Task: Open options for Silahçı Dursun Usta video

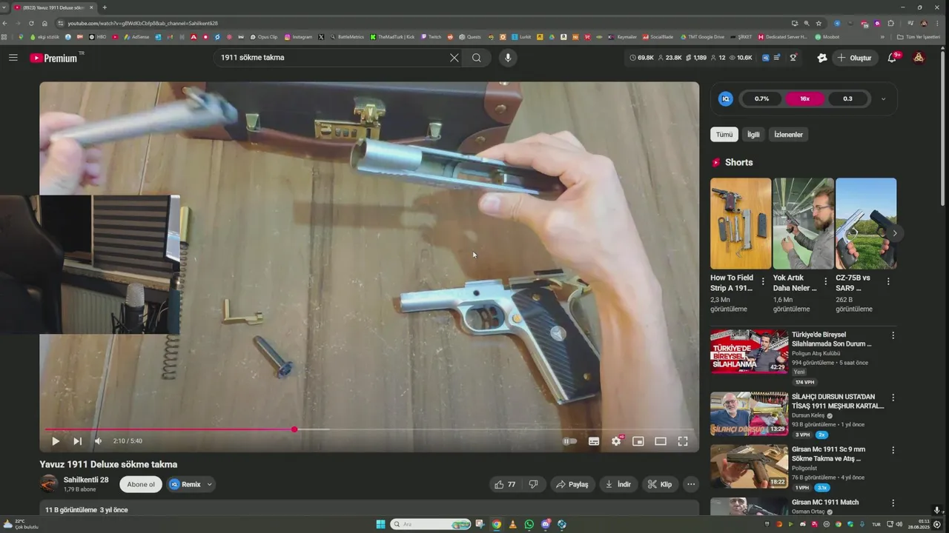Action: pyautogui.click(x=893, y=398)
